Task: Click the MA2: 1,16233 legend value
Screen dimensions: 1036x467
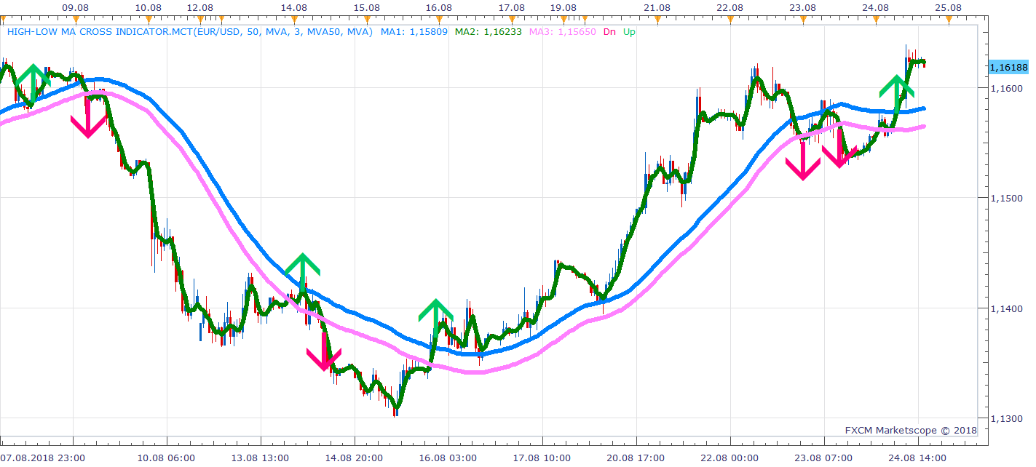Action: [489, 32]
